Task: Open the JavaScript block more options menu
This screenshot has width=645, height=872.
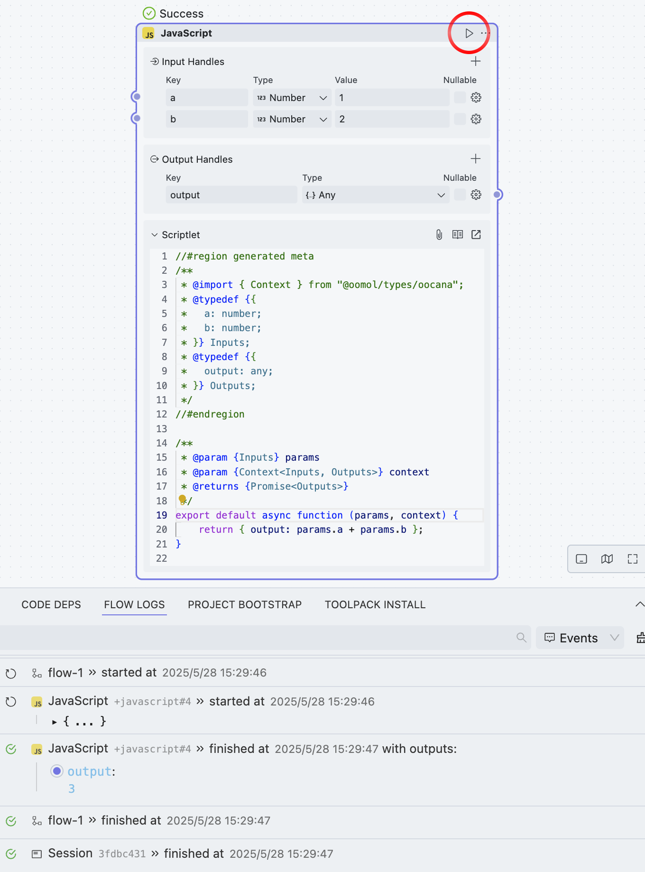Action: click(x=485, y=33)
